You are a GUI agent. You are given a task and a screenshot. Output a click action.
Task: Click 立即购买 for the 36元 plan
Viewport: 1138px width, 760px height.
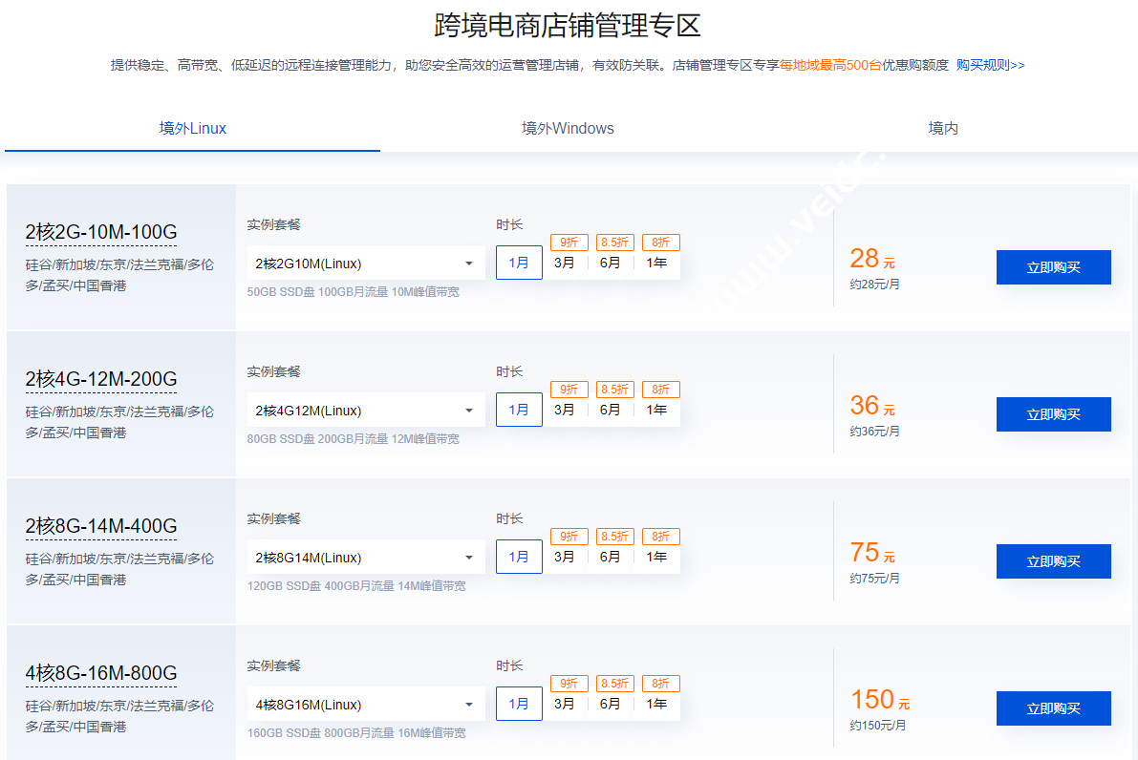pos(1053,414)
